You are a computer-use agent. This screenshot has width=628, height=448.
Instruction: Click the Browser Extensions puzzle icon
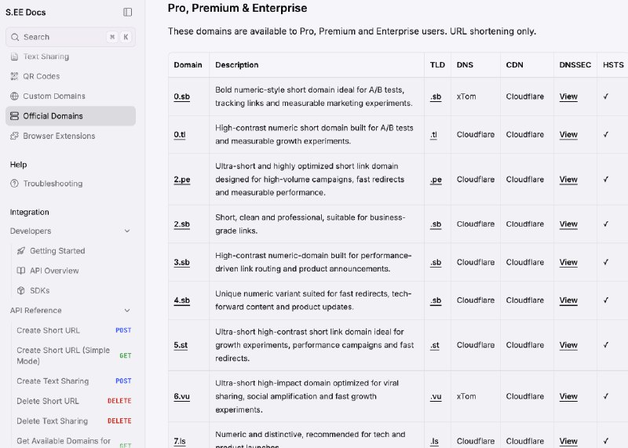point(15,136)
